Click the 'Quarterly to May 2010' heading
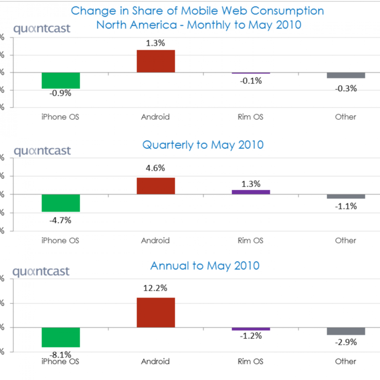This screenshot has height=380, width=380. point(203,145)
